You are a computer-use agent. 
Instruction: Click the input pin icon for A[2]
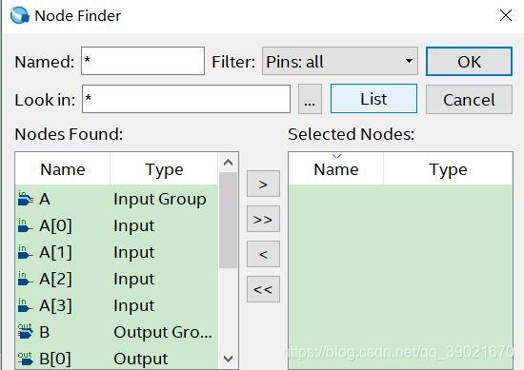(x=26, y=279)
